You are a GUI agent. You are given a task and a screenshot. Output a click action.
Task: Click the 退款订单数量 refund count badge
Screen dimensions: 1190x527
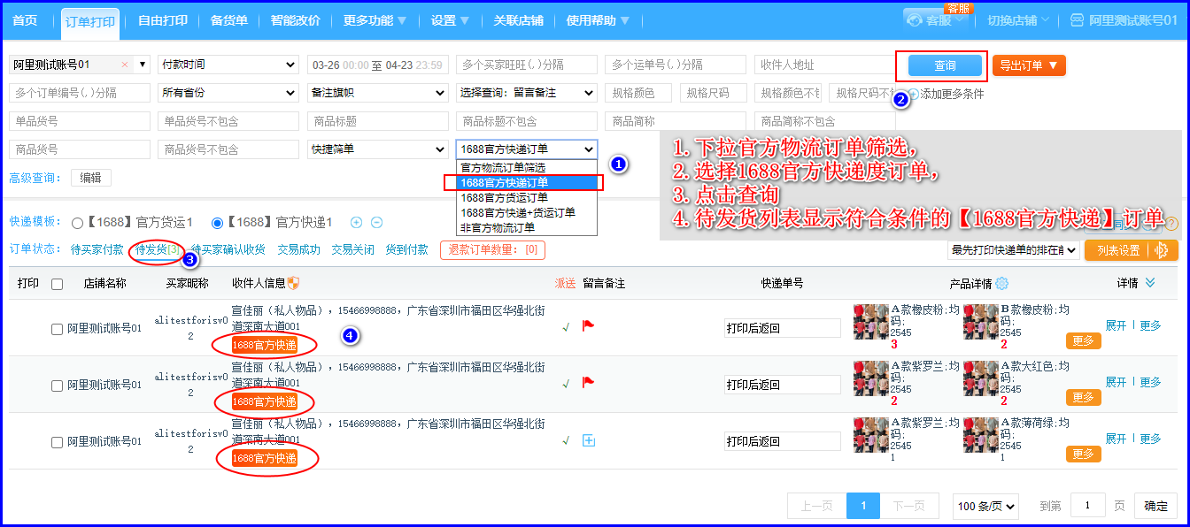coord(492,250)
